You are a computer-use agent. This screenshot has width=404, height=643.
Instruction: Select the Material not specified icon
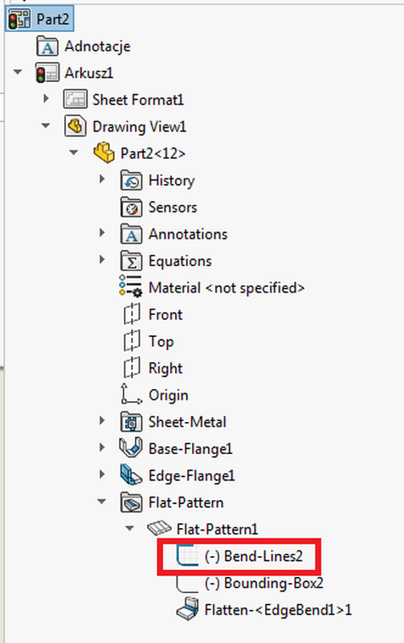tap(131, 285)
